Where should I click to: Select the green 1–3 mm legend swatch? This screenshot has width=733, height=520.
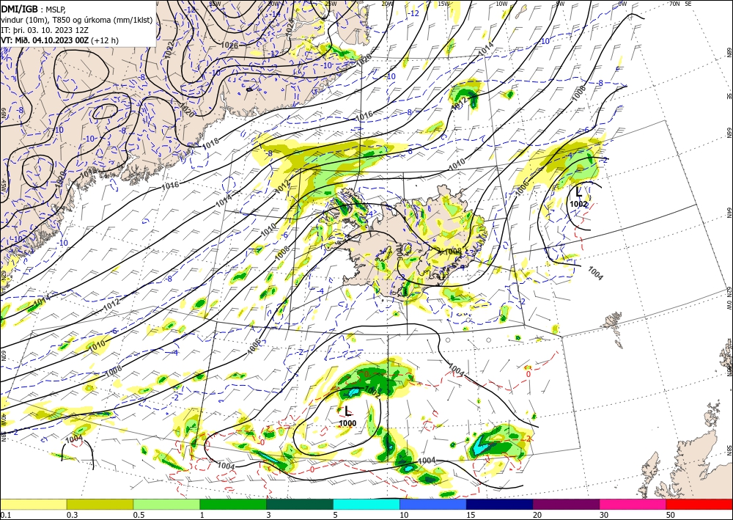click(233, 504)
